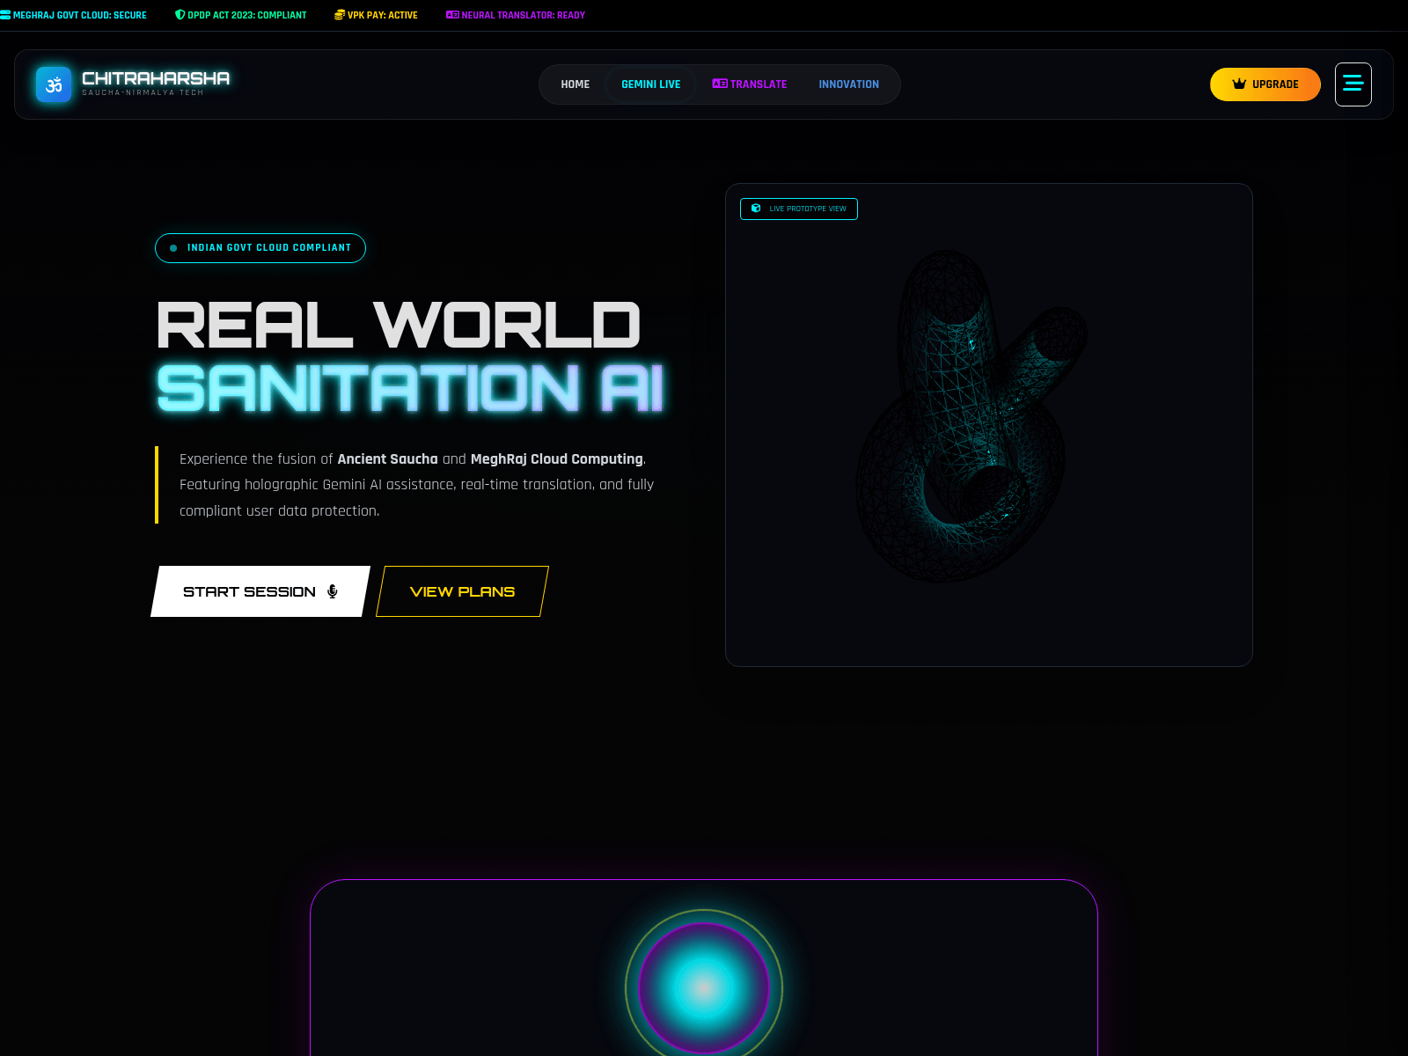Click 'VPK PAY: ACTIVE' status text
The width and height of the screenshot is (1408, 1056).
[383, 15]
